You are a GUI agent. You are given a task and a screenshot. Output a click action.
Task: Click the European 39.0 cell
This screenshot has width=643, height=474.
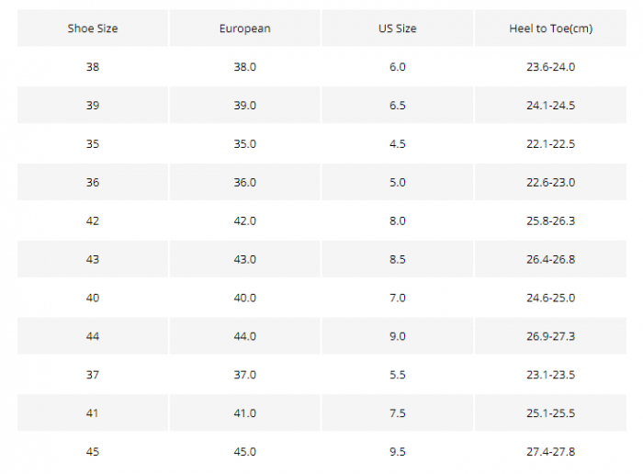(x=244, y=106)
